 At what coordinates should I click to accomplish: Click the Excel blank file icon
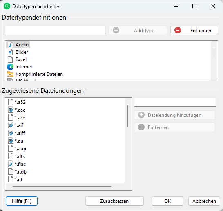click(x=10, y=59)
